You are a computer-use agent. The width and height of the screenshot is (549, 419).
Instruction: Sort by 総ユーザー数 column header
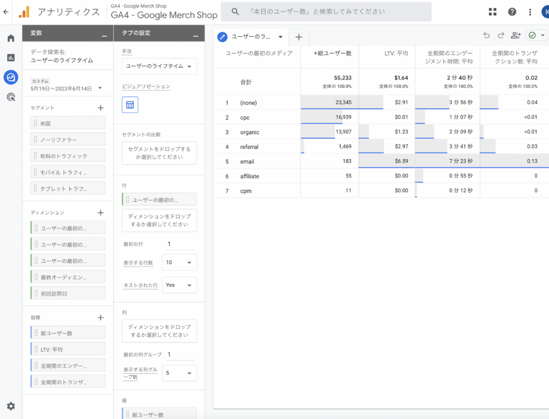(333, 53)
